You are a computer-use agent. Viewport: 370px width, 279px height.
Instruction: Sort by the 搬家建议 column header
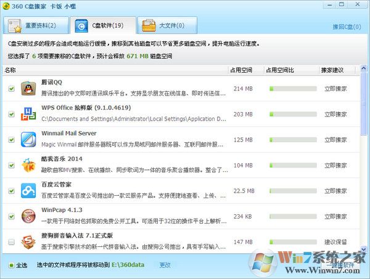click(337, 70)
